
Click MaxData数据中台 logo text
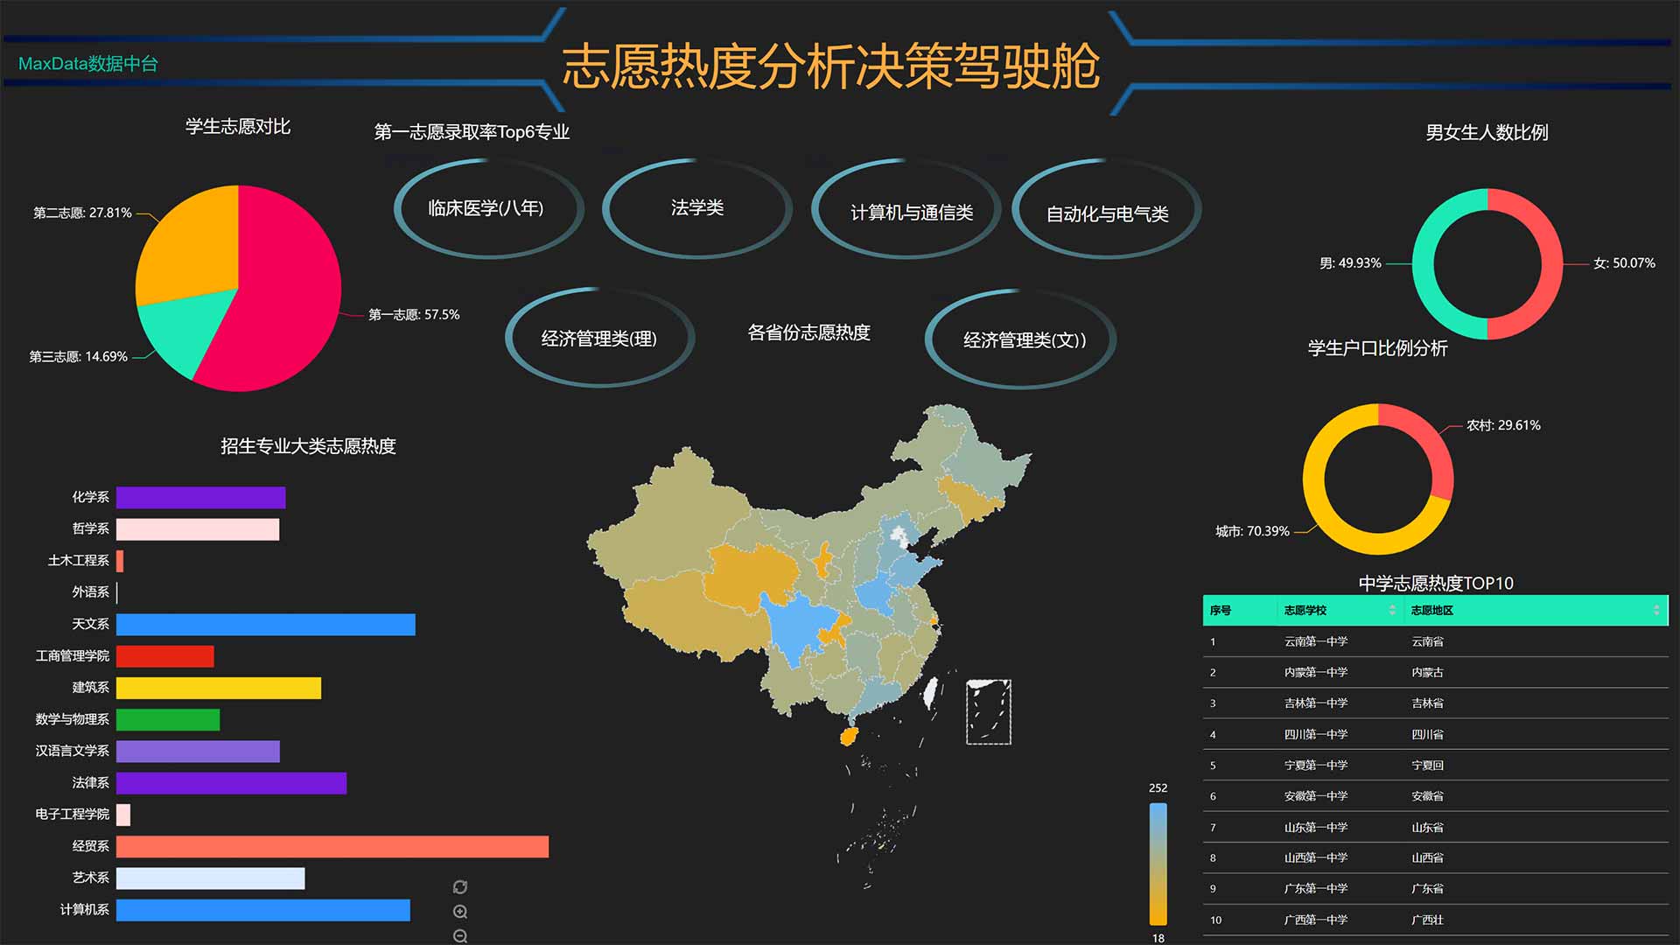(87, 64)
